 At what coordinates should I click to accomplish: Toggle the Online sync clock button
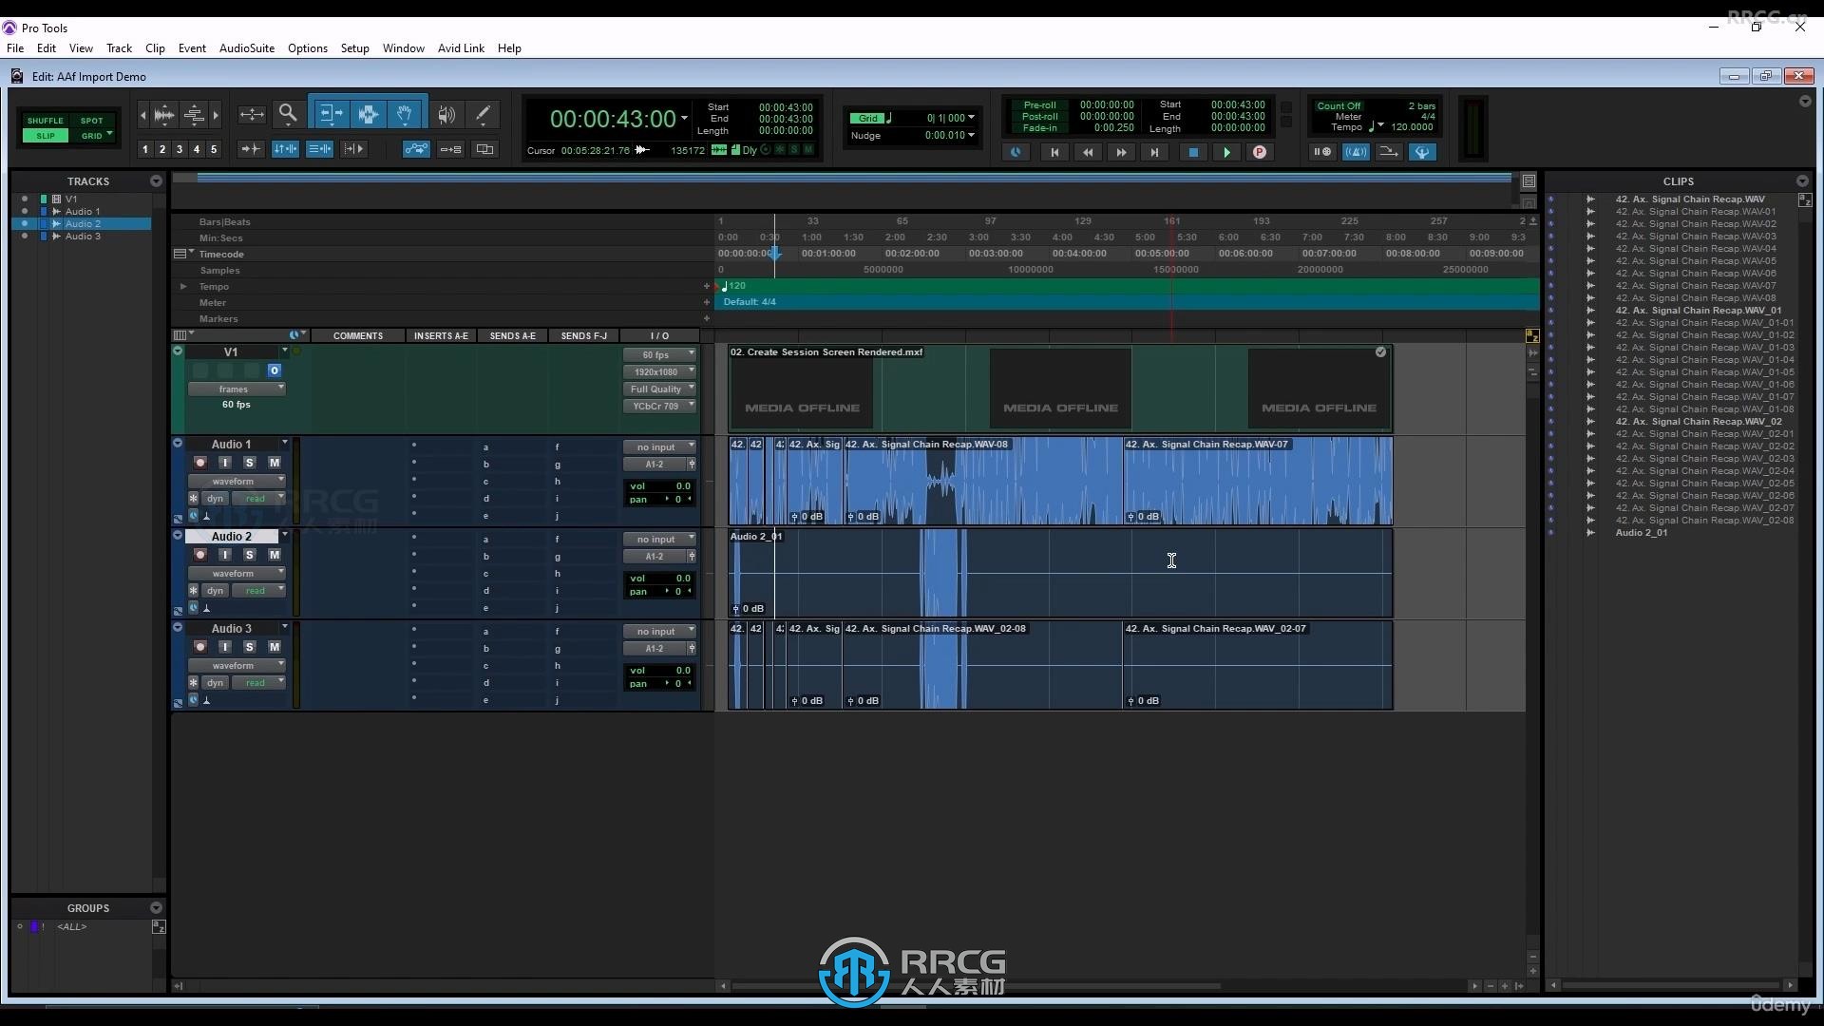pos(1016,152)
